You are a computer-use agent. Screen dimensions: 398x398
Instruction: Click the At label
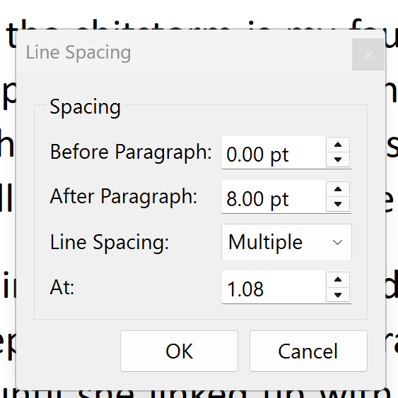62,287
